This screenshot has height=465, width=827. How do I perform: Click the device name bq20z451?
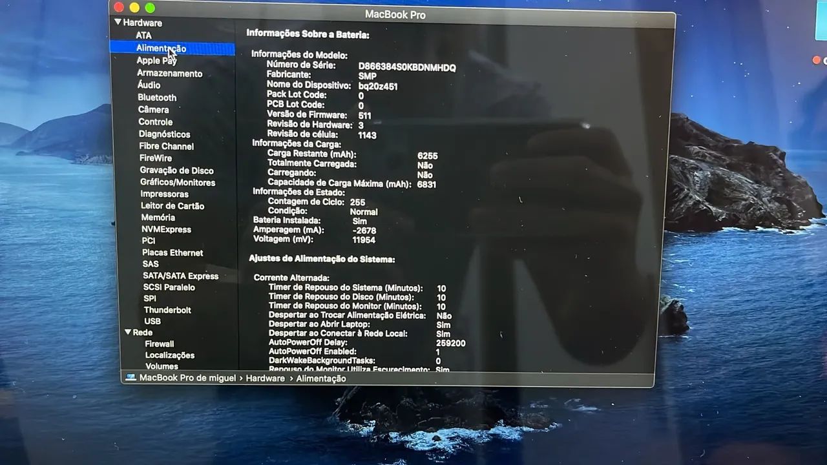tap(377, 86)
